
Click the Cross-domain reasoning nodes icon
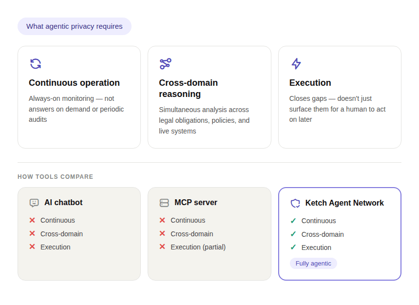(166, 64)
